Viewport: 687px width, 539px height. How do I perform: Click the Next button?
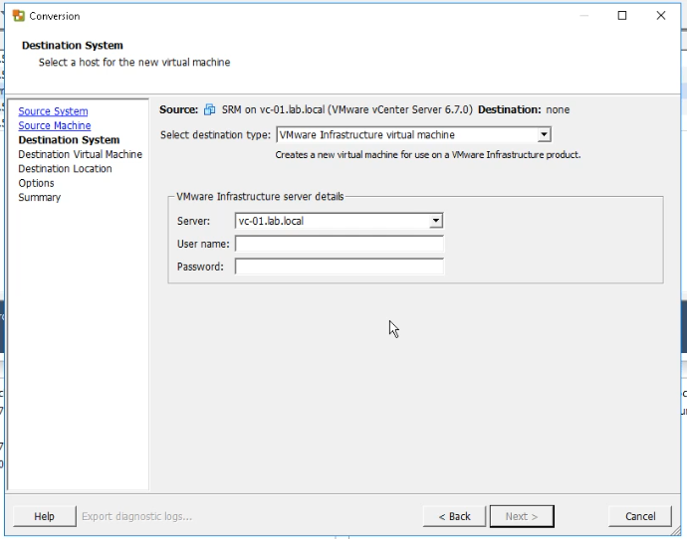pyautogui.click(x=522, y=516)
